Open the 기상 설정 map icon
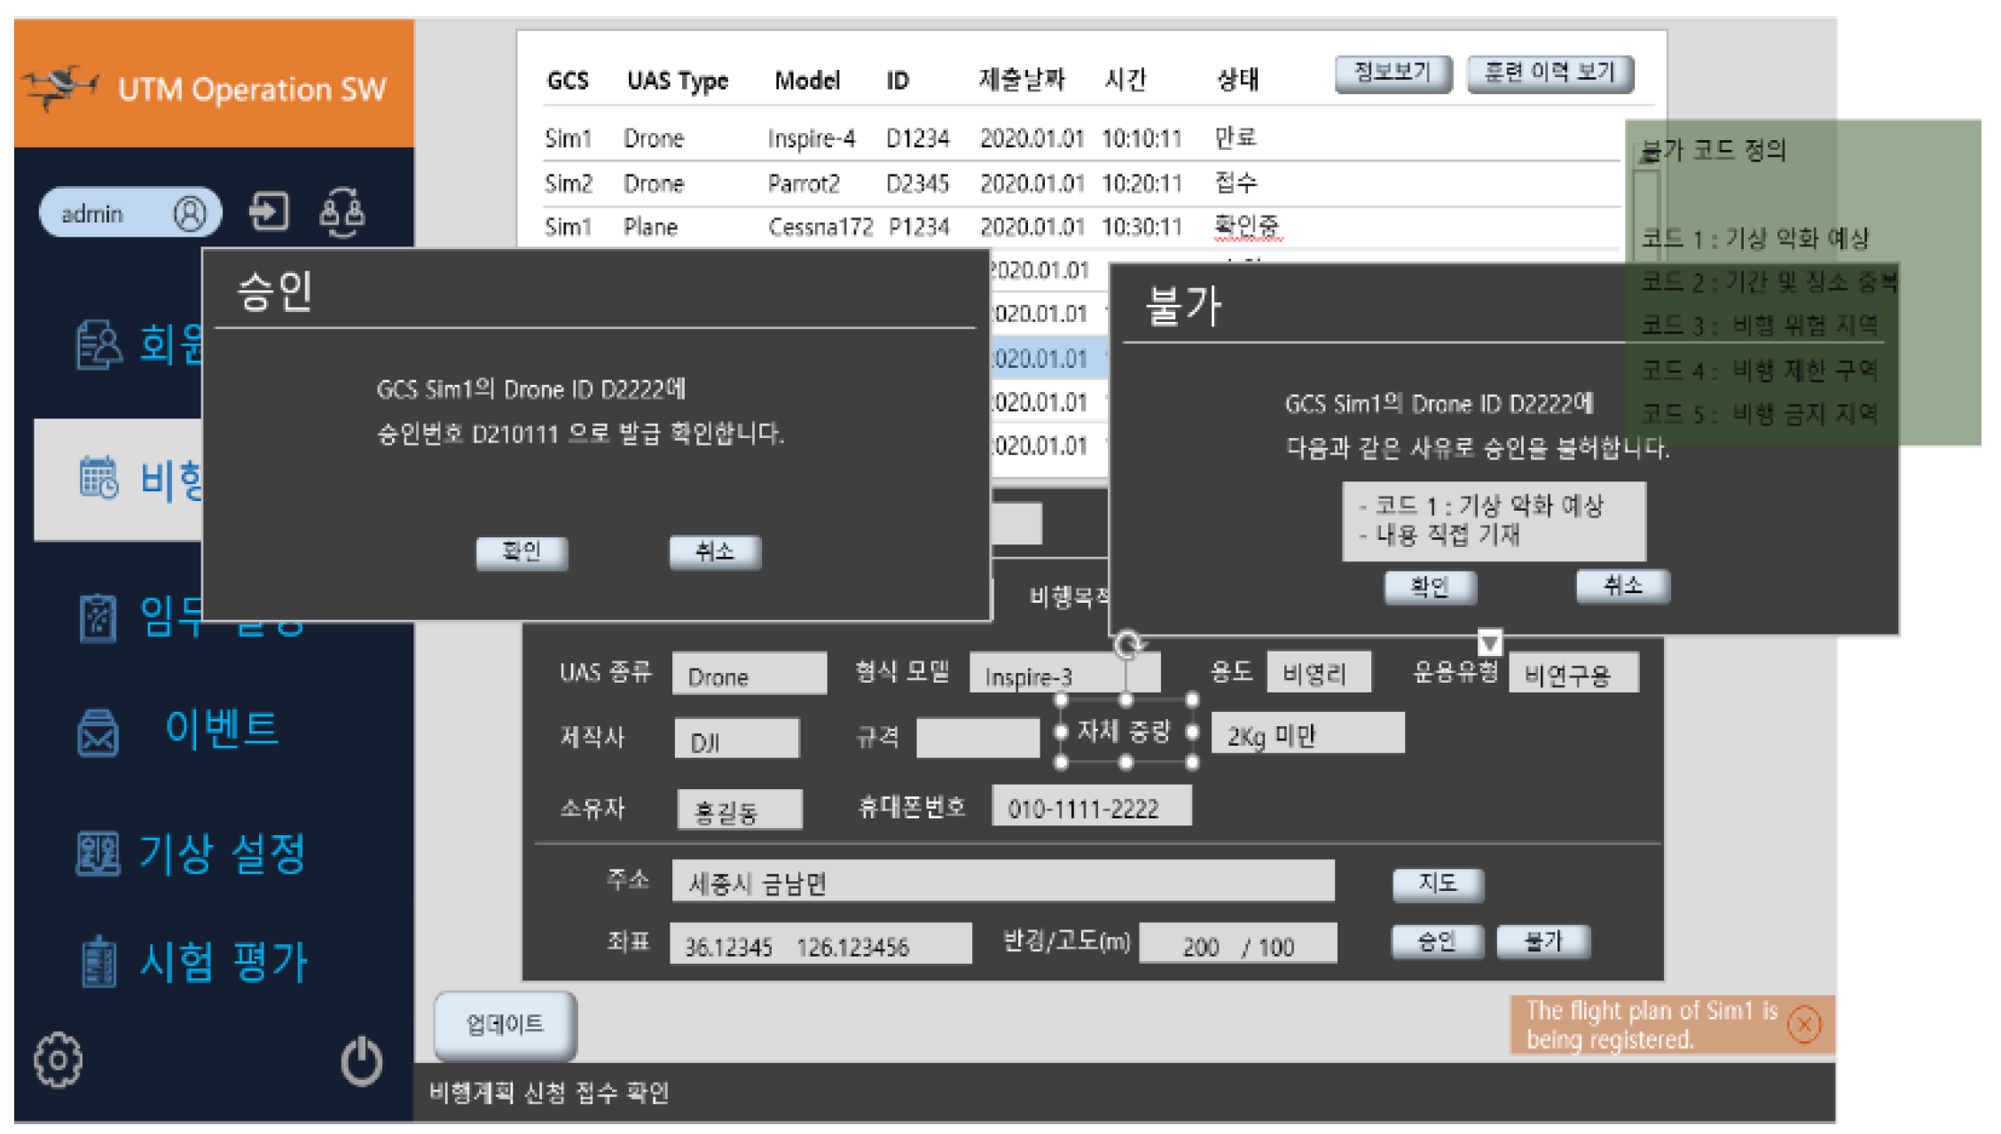The width and height of the screenshot is (2001, 1134). coord(98,855)
